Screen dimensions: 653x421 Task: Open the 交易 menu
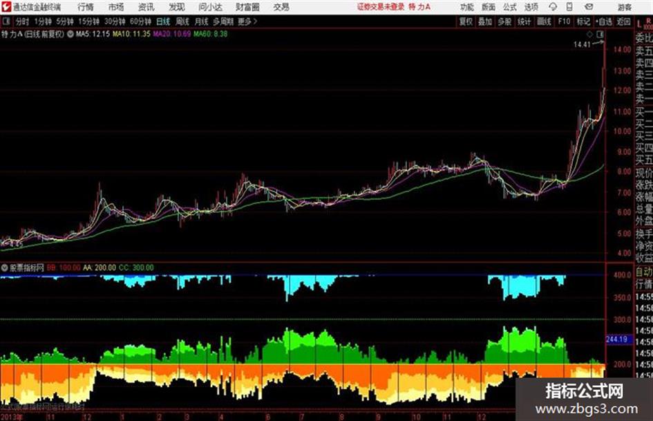coord(281,7)
